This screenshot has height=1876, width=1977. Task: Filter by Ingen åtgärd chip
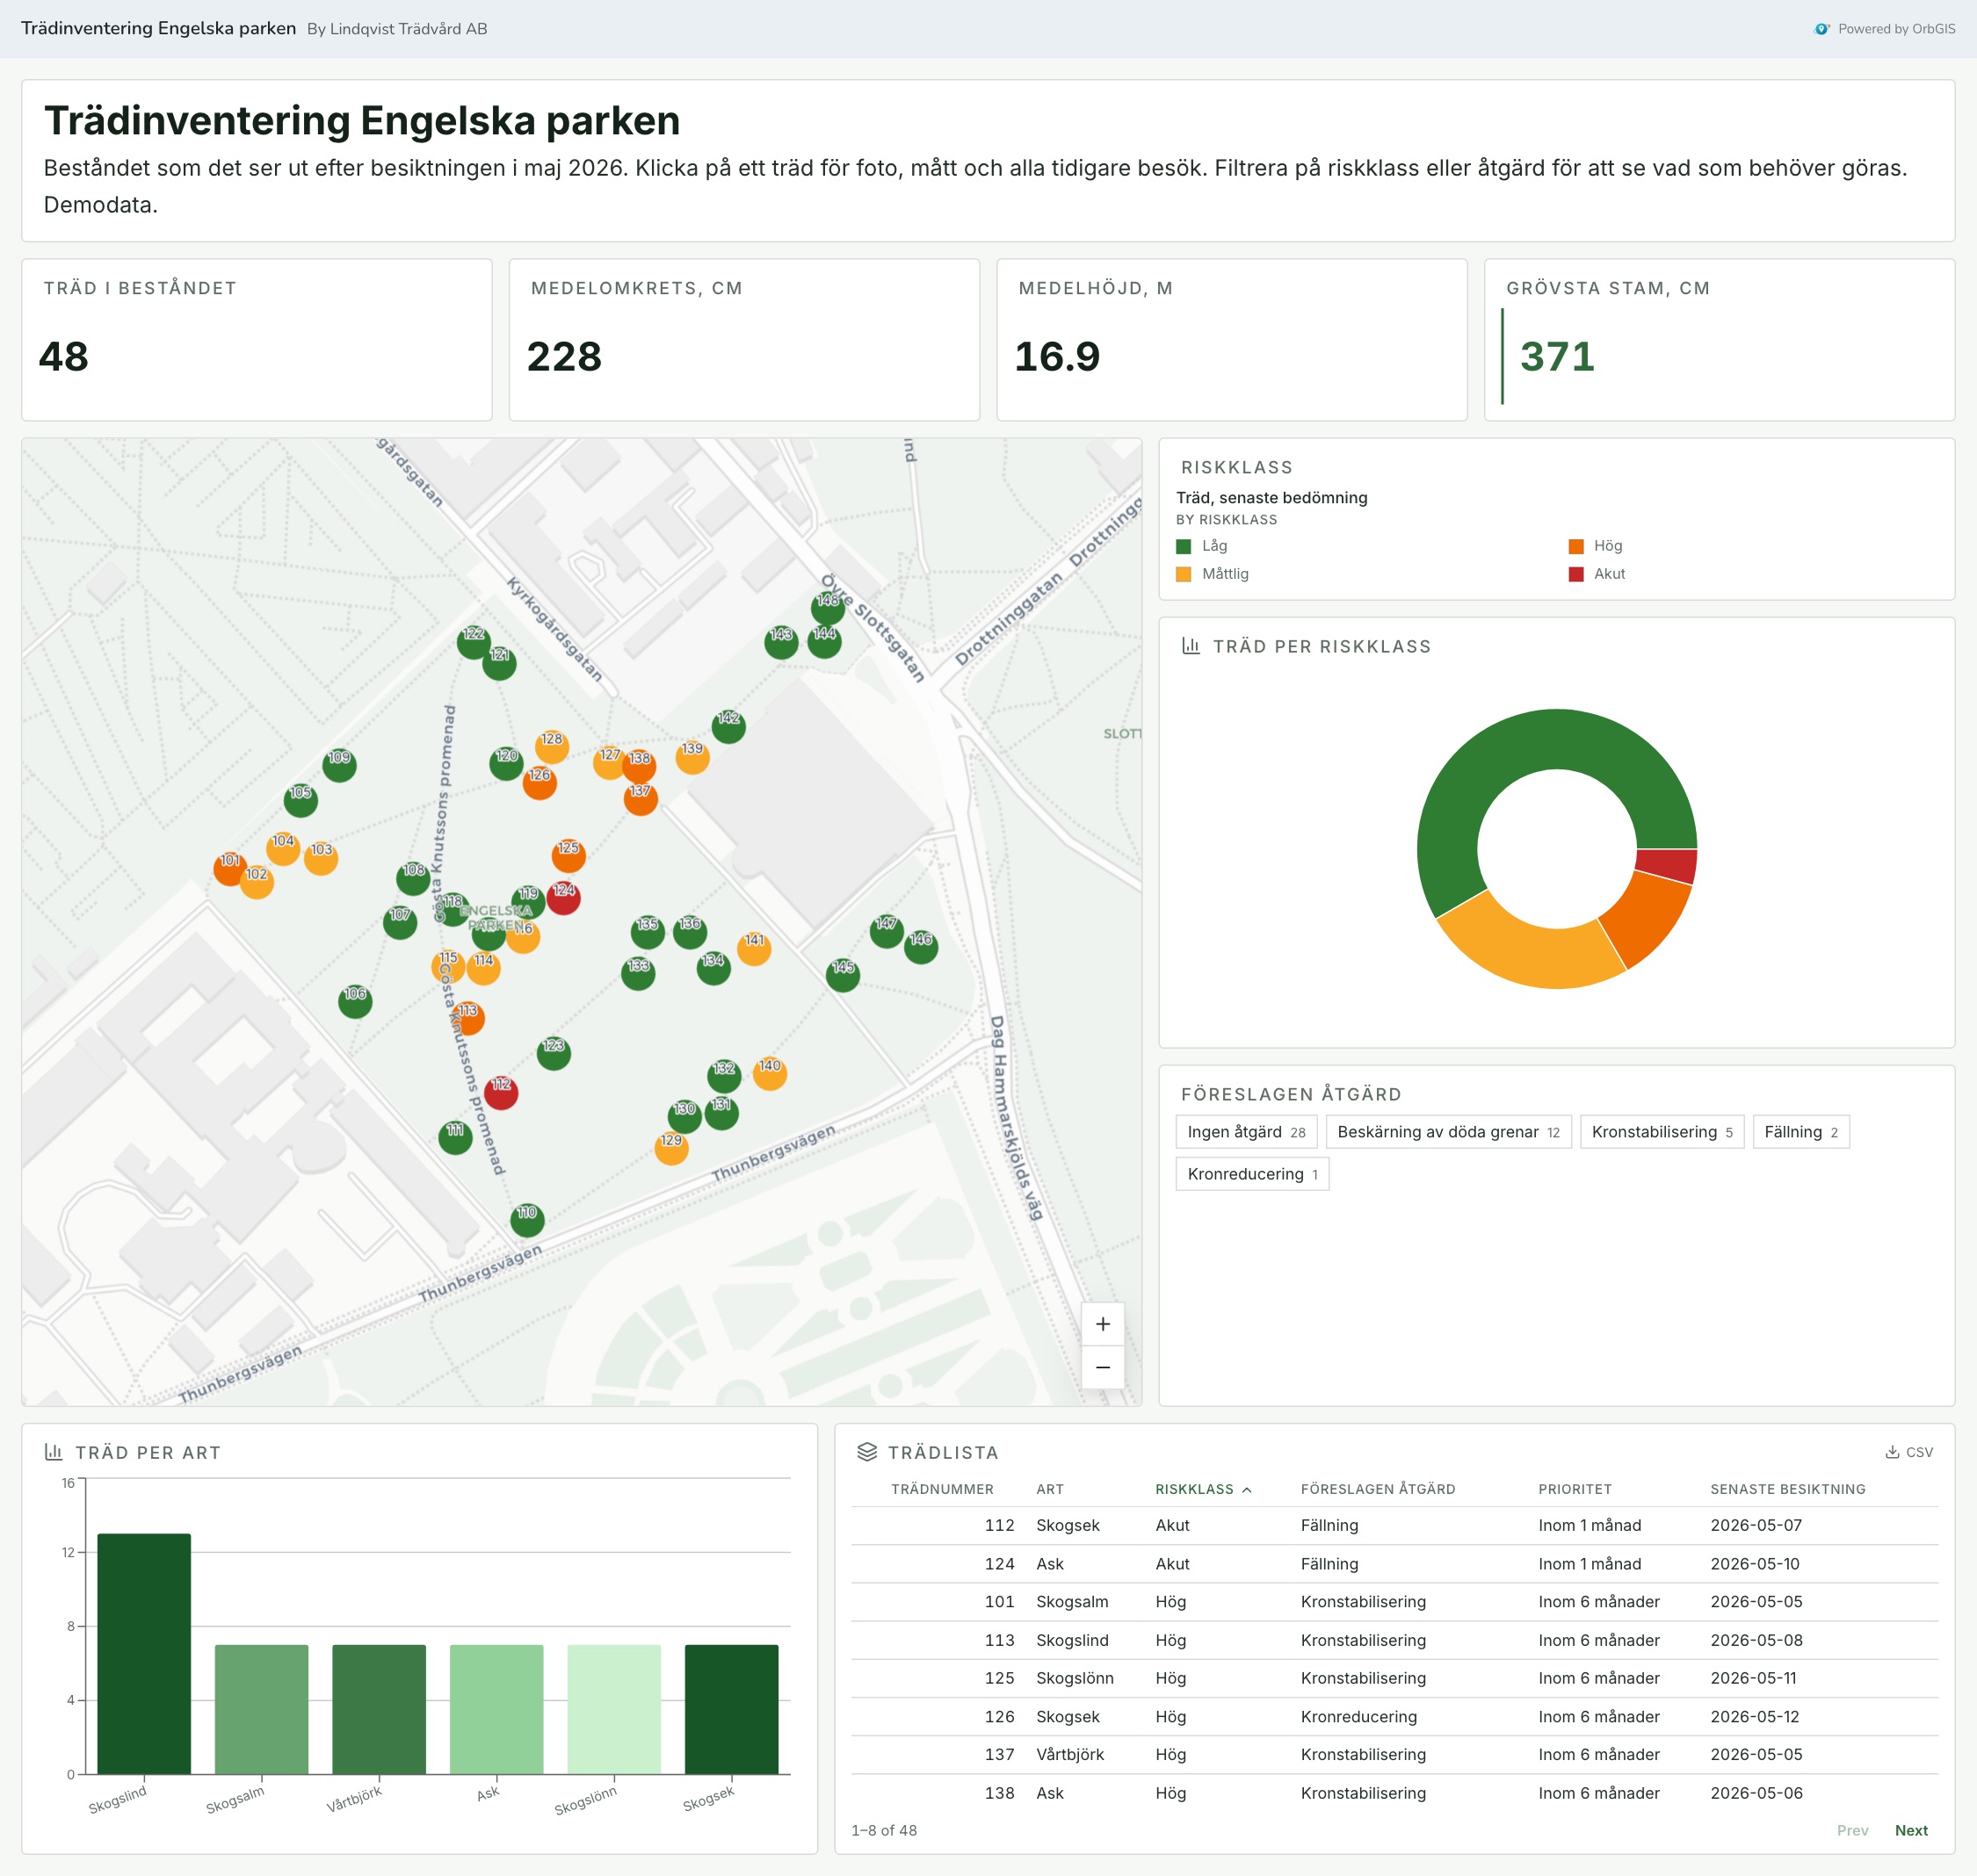[x=1247, y=1132]
